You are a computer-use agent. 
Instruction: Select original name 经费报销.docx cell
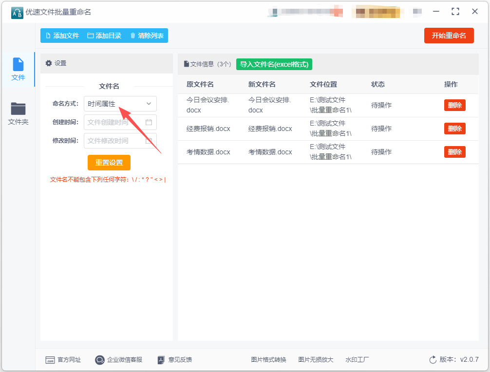click(208, 129)
